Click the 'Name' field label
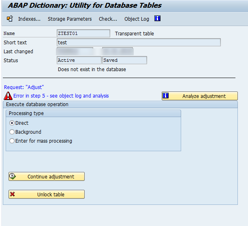248x226 pixels. click(9, 33)
